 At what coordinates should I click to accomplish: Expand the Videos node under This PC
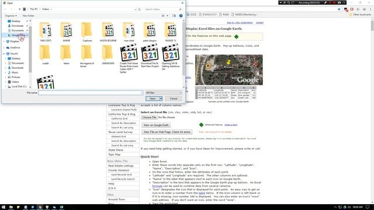tap(6, 82)
